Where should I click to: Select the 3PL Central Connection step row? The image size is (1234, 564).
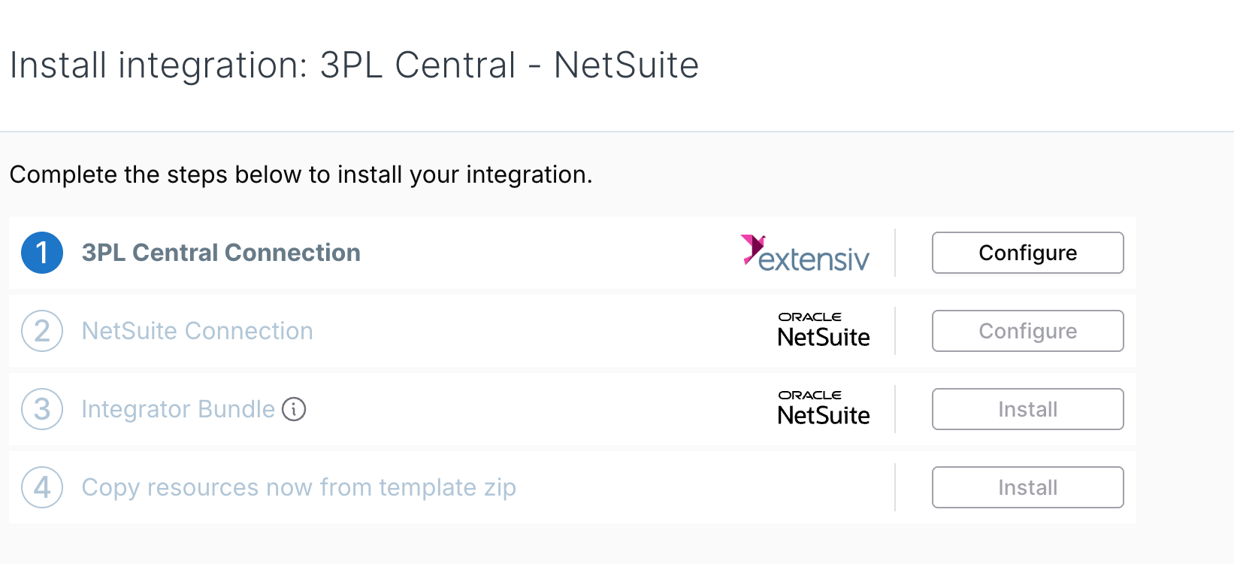click(x=221, y=253)
